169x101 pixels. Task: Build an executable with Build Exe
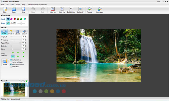(62, 10)
